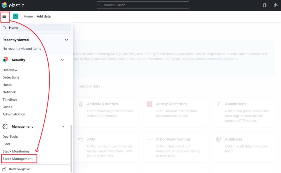Click the Add data breadcrumb
Image resolution: width=281 pixels, height=173 pixels.
[44, 16]
